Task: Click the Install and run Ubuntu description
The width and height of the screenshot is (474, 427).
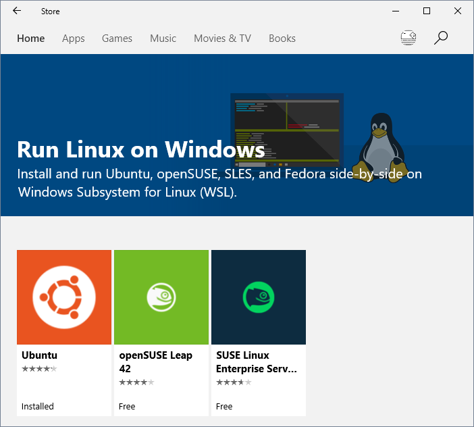Action: 219,183
